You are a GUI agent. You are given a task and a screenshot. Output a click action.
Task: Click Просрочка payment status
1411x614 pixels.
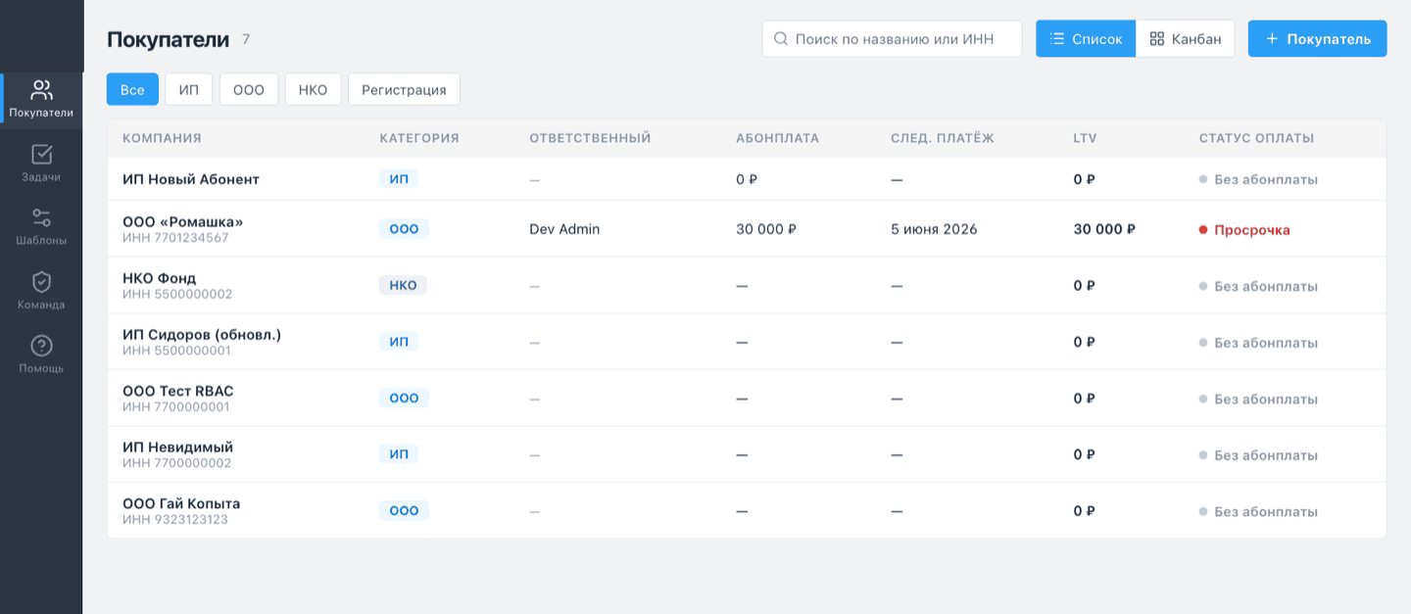pyautogui.click(x=1244, y=230)
